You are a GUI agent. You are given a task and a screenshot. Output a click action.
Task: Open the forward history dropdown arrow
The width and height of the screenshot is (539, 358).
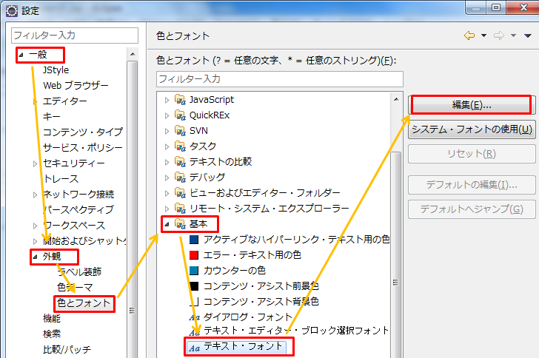pyautogui.click(x=513, y=36)
